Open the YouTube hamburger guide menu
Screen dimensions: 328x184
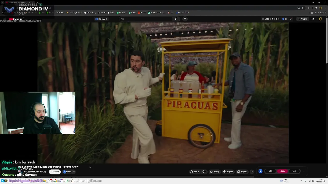coord(5,19)
